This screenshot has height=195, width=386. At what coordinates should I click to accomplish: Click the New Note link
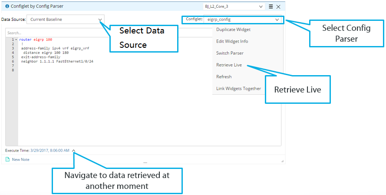pos(20,159)
